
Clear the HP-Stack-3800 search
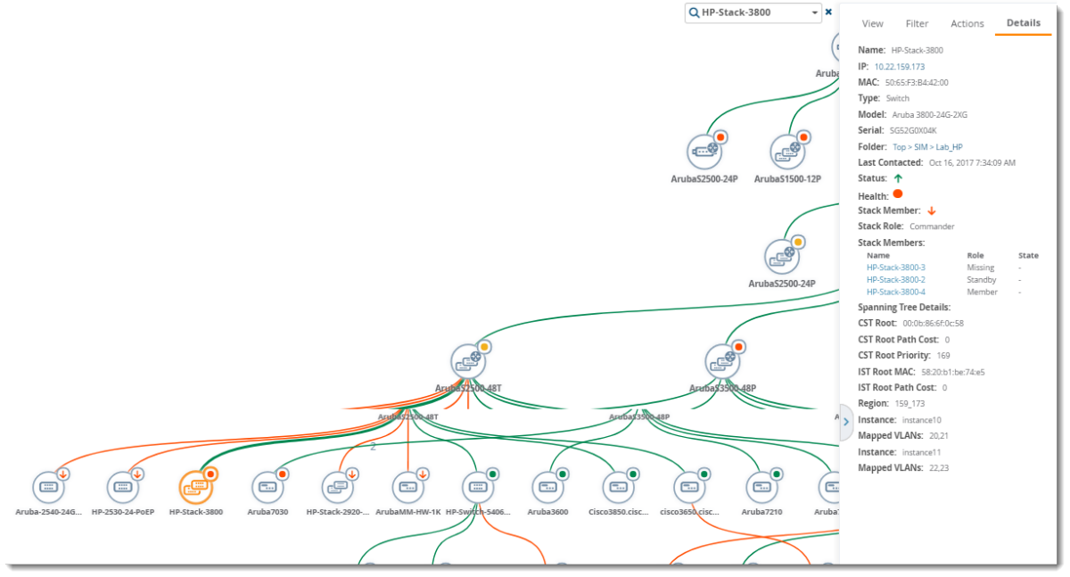(x=828, y=12)
